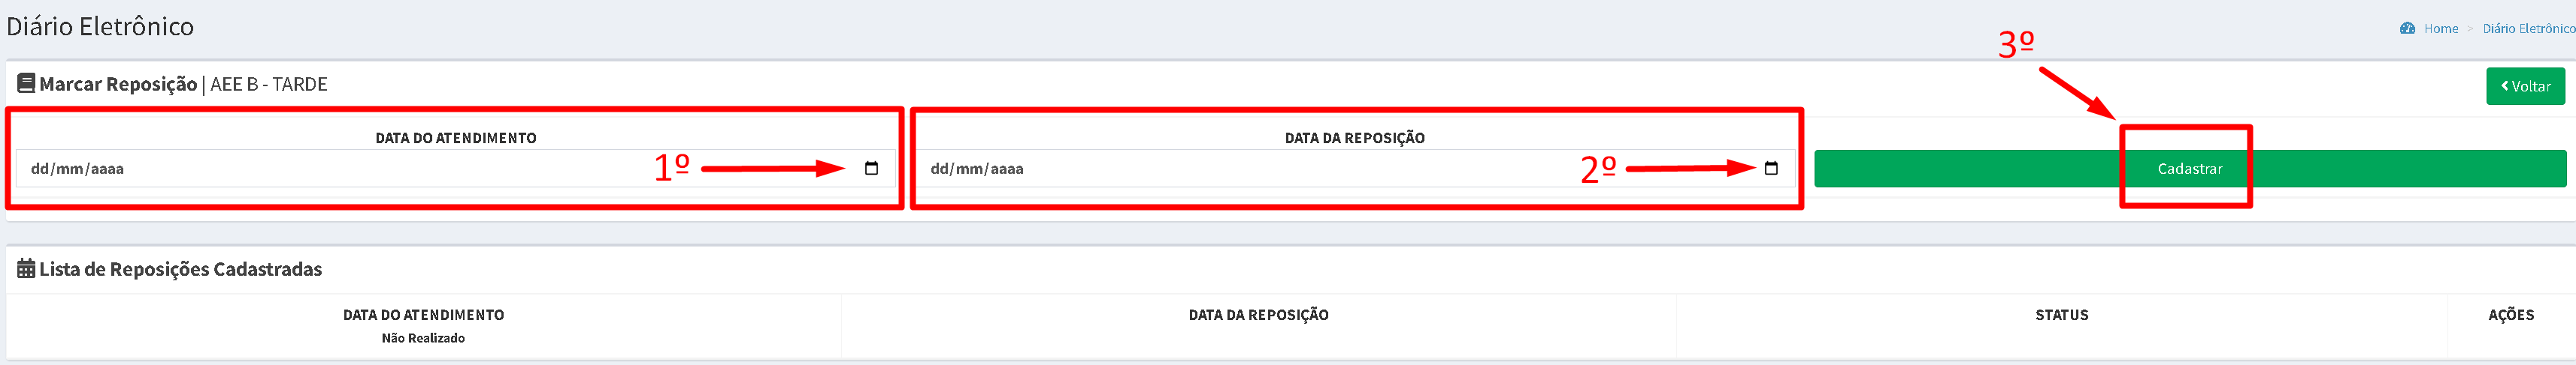The width and height of the screenshot is (2576, 365).
Task: Open the Home breadcrumb link
Action: pyautogui.click(x=2441, y=28)
